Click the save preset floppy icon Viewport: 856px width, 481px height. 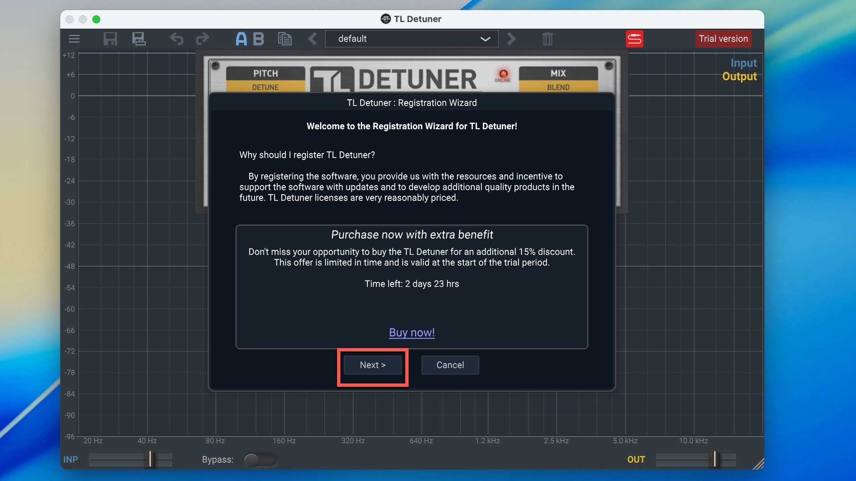pos(110,39)
